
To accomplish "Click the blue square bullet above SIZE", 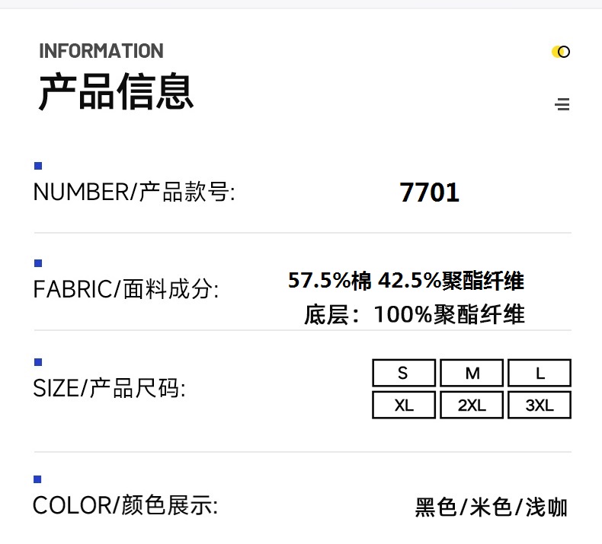I will click(x=38, y=361).
